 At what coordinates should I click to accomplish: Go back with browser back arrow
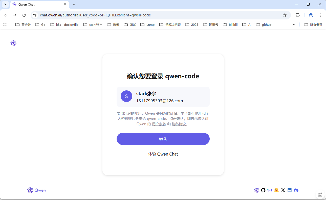[6, 15]
